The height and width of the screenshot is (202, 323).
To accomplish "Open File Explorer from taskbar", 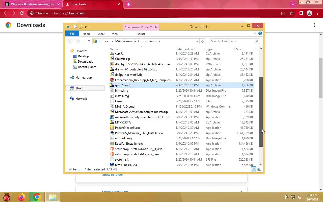I will click(x=52, y=197).
